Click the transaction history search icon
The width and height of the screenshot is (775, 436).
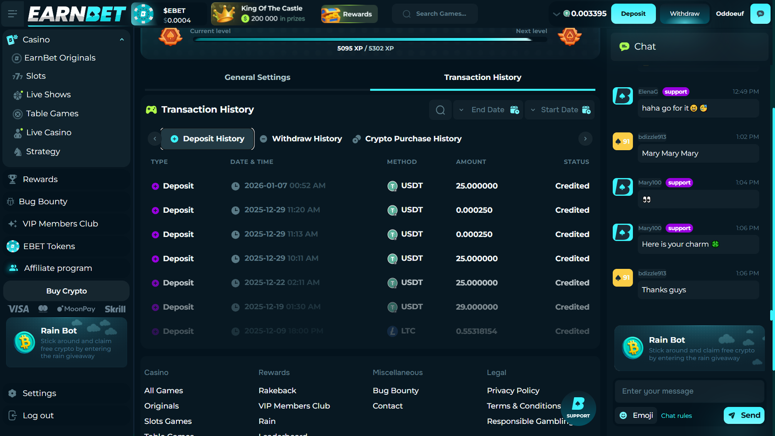click(440, 110)
